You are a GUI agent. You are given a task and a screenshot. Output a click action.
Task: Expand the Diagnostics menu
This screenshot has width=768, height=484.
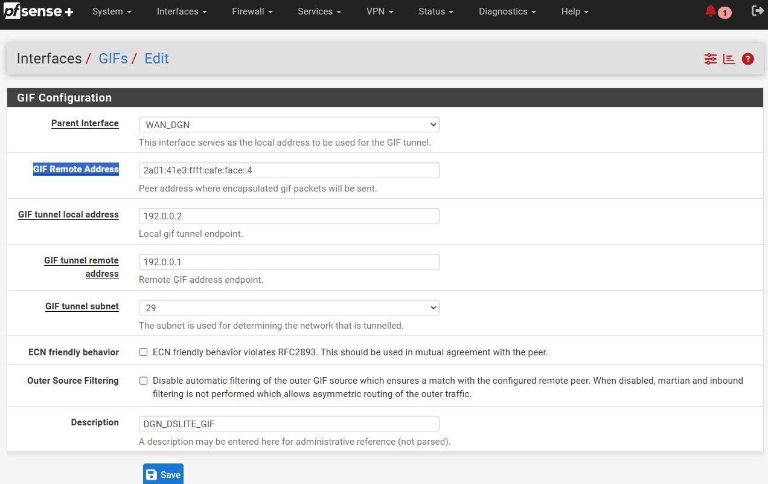pos(507,11)
